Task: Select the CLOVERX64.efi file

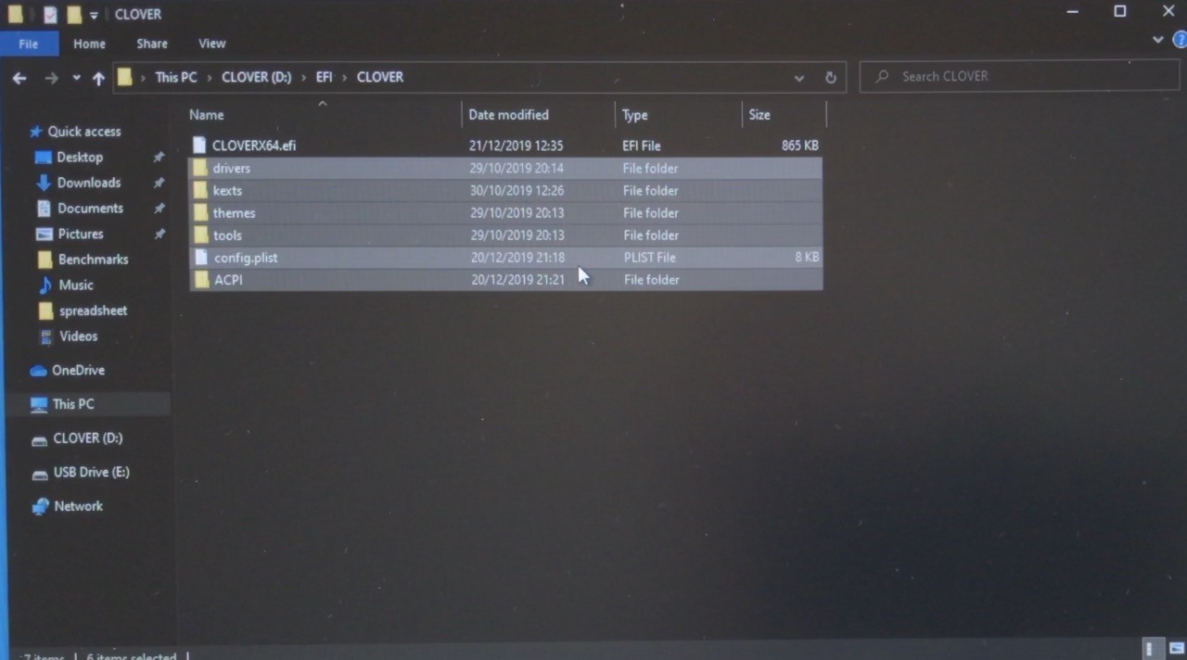Action: tap(505, 146)
